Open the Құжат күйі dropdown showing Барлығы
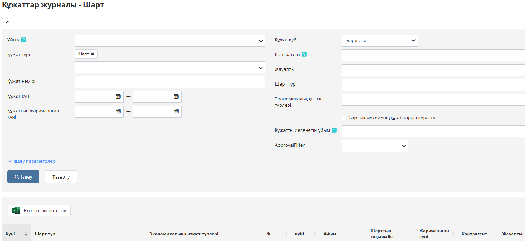This screenshot has width=525, height=241. pyautogui.click(x=379, y=41)
